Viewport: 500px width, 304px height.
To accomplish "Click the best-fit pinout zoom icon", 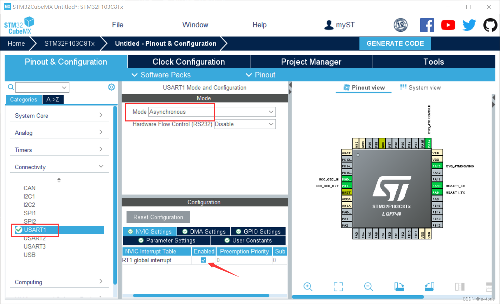I will (x=338, y=286).
